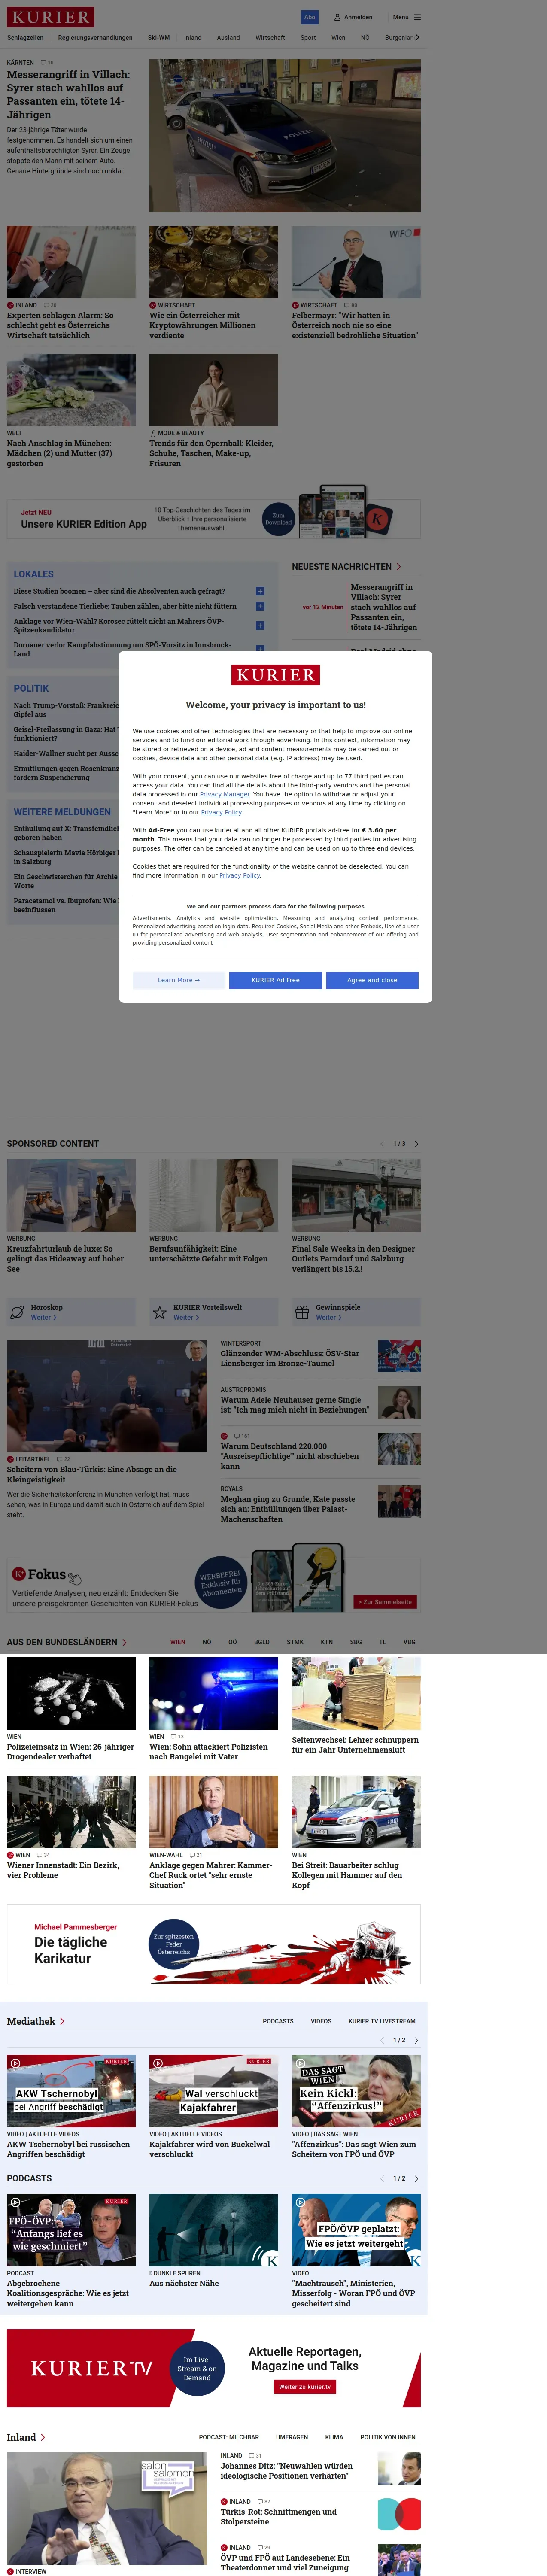The image size is (547, 2576).
Task: Open the Privacy Manager link in the dialog
Action: click(x=225, y=794)
